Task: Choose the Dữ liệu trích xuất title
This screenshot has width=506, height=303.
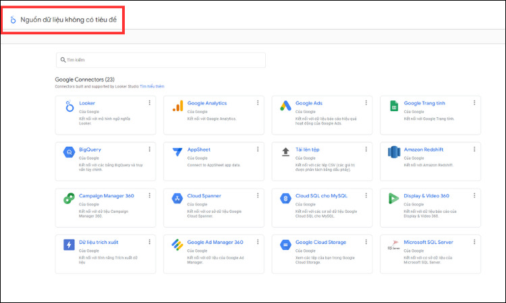Action: click(99, 242)
